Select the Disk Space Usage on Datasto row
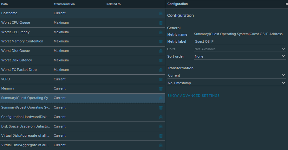Viewport: 288px width, 150px height. pos(82,126)
